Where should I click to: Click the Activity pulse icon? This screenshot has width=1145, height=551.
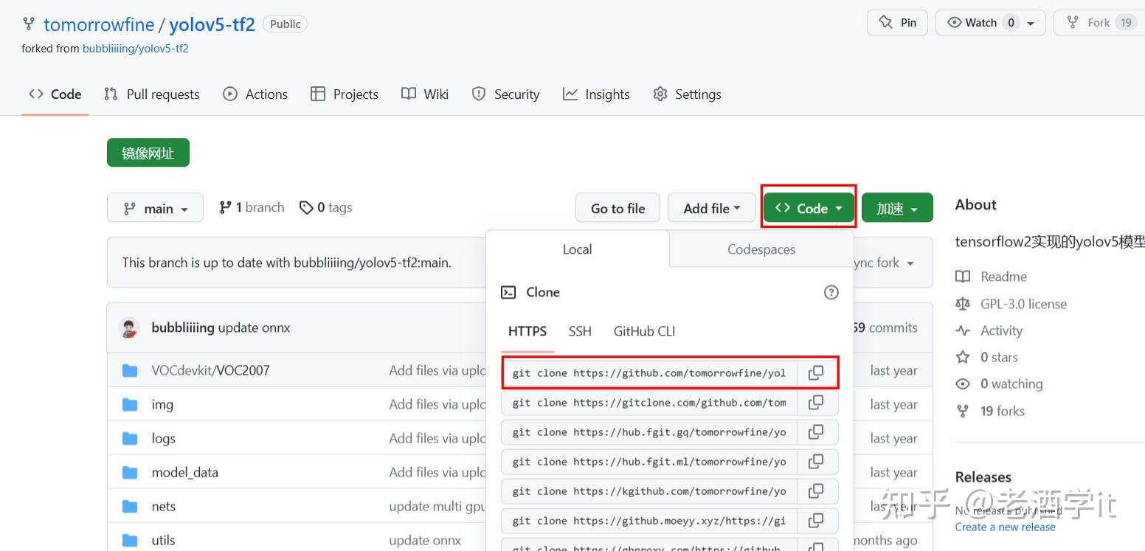[963, 330]
